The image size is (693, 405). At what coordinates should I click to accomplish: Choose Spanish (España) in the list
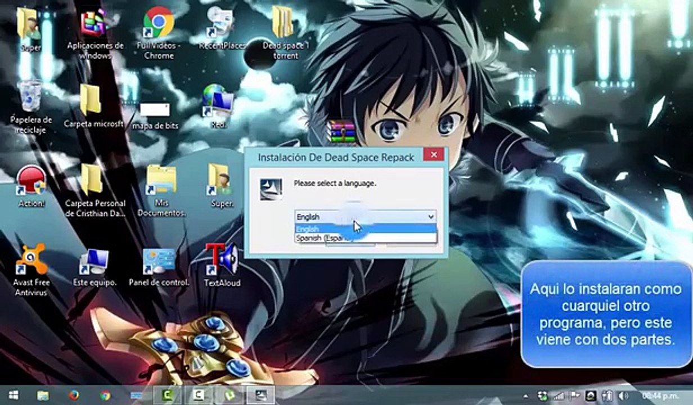[x=366, y=238]
